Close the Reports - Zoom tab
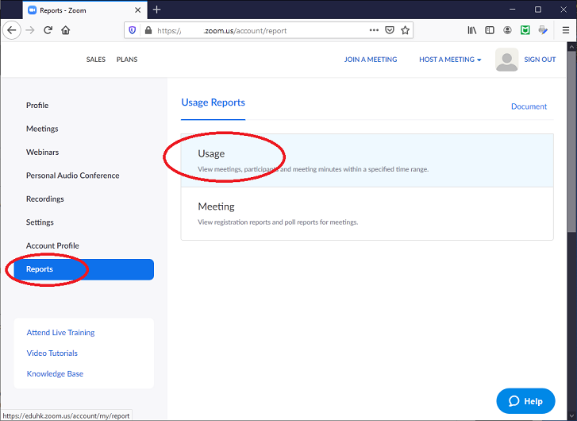 (137, 10)
